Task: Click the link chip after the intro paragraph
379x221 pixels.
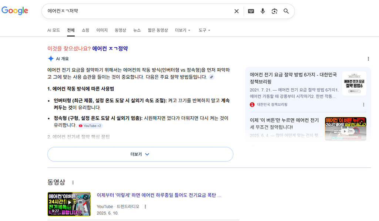Action: [x=211, y=77]
